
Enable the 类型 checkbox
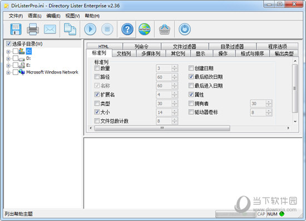coord(97,103)
